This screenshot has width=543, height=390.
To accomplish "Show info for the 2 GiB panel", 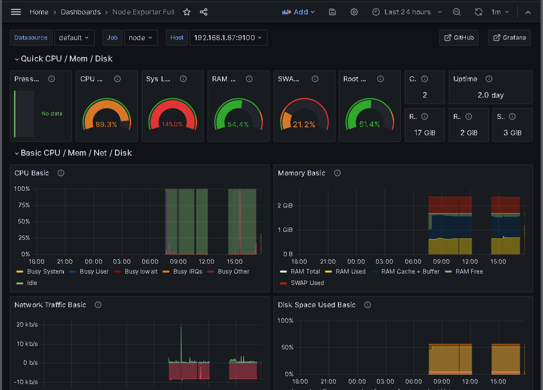I will click(469, 117).
